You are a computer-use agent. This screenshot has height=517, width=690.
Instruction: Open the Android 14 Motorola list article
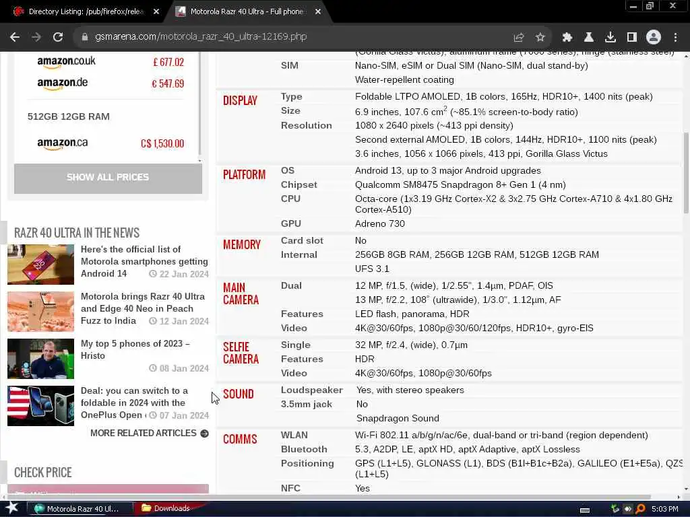pyautogui.click(x=144, y=261)
